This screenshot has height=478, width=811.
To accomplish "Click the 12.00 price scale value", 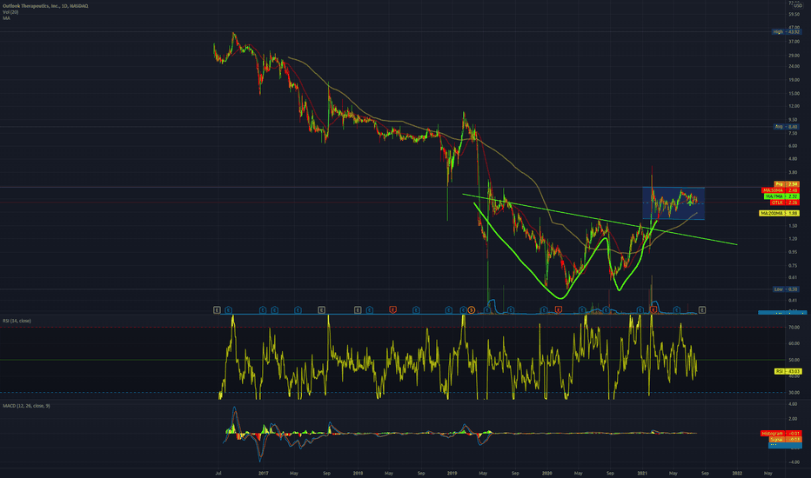I will 794,106.
